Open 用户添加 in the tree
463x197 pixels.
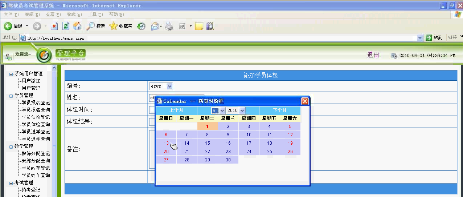point(31,81)
